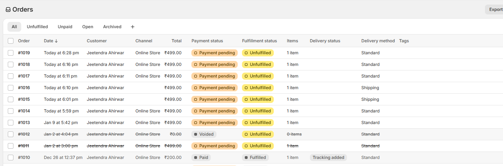
Task: Sort by the Total column header
Action: [x=177, y=41]
